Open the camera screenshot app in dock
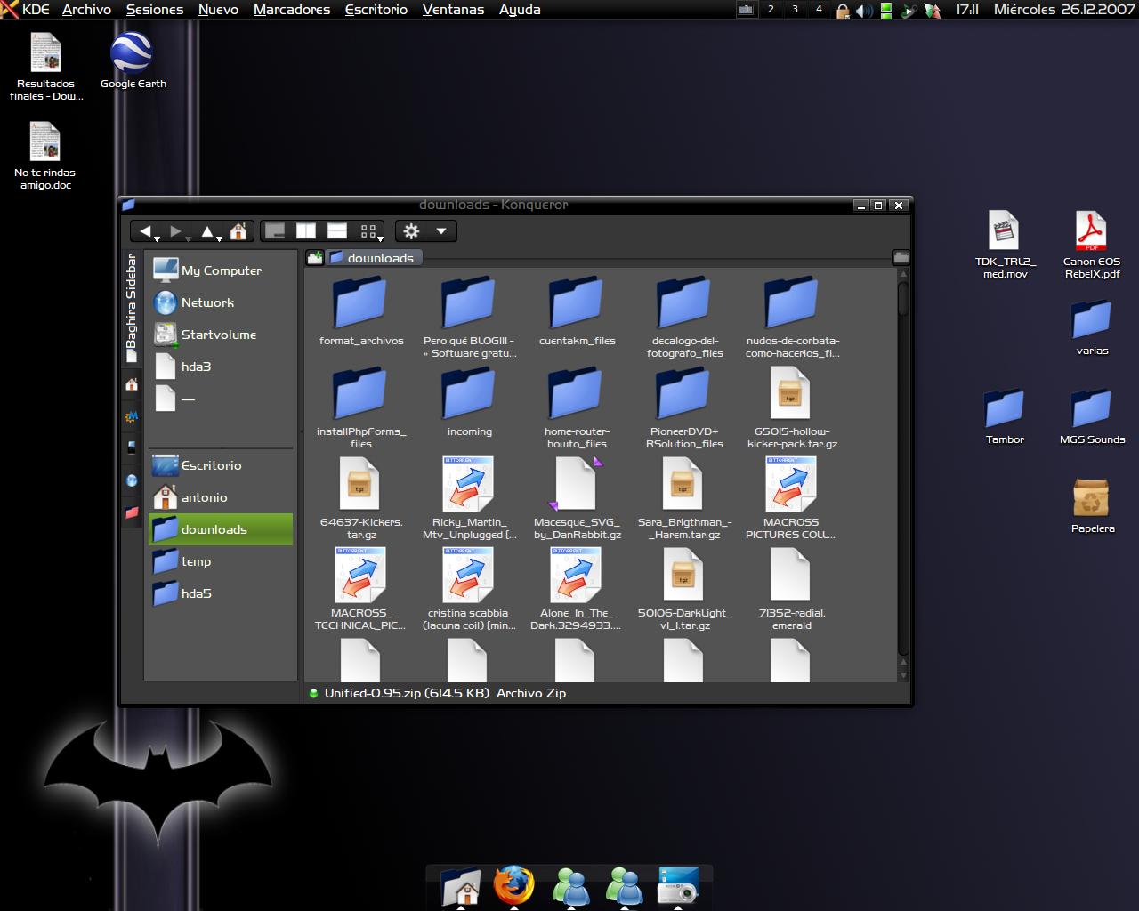 click(678, 886)
